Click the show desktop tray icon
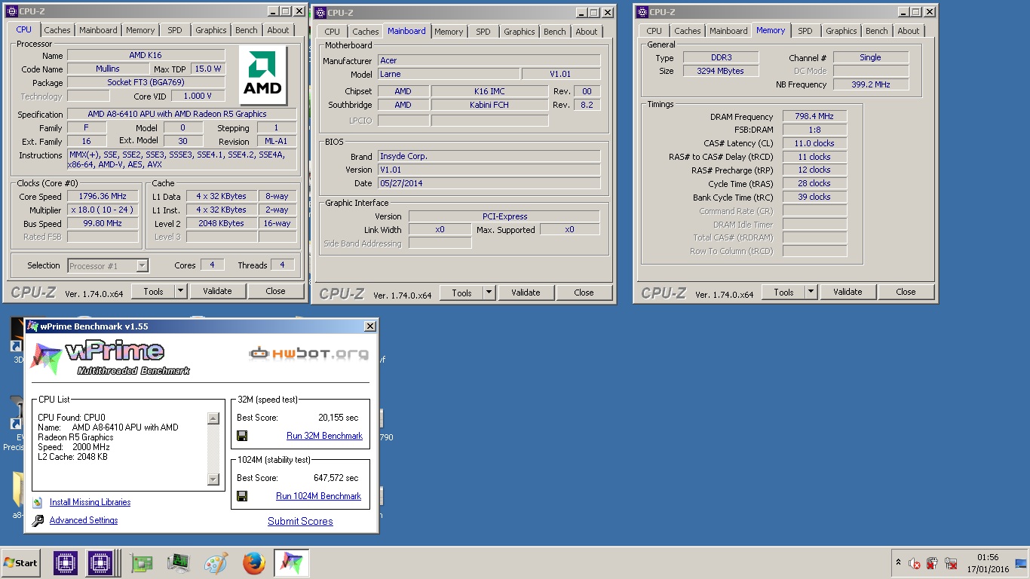Viewport: 1030px width, 579px height. [x=1021, y=563]
